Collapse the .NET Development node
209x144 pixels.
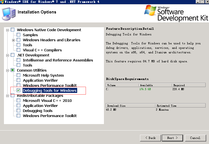click(7, 55)
